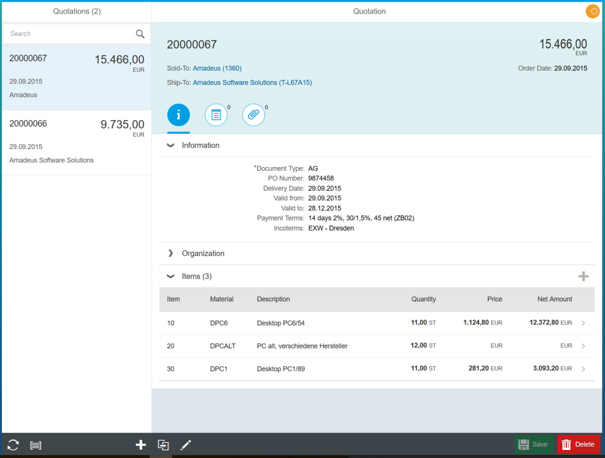The image size is (605, 458).
Task: Collapse the Items section
Action: [170, 276]
